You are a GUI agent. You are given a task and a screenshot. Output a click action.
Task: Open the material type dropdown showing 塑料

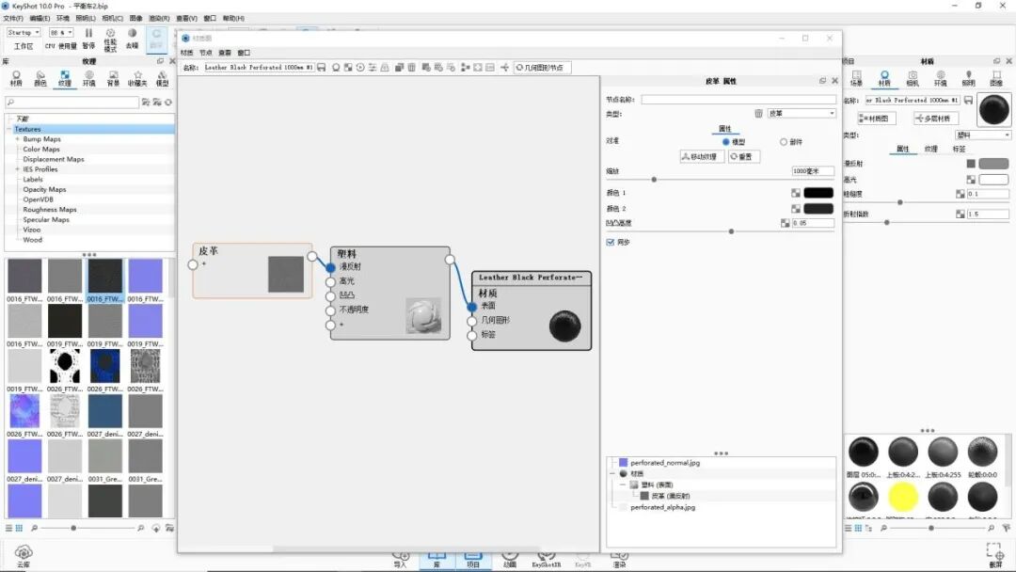[985, 135]
